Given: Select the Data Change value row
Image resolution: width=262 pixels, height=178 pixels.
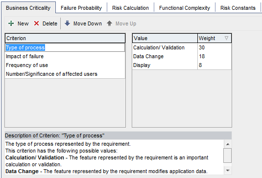Looking at the screenshot, I should point(165,56).
